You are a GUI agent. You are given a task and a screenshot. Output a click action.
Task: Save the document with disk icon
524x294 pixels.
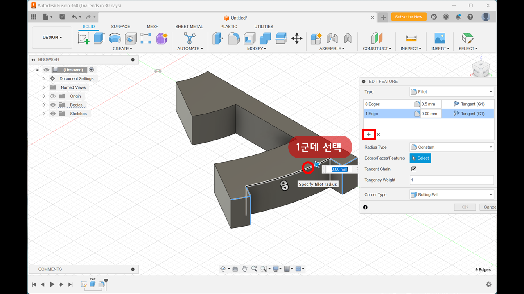tap(62, 17)
